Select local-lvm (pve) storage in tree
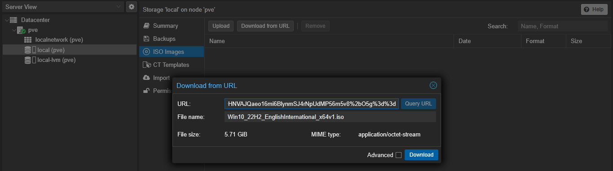This screenshot has height=171, width=613. point(56,60)
